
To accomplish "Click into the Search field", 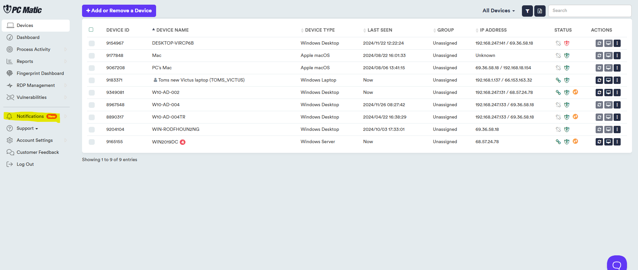I will (589, 11).
